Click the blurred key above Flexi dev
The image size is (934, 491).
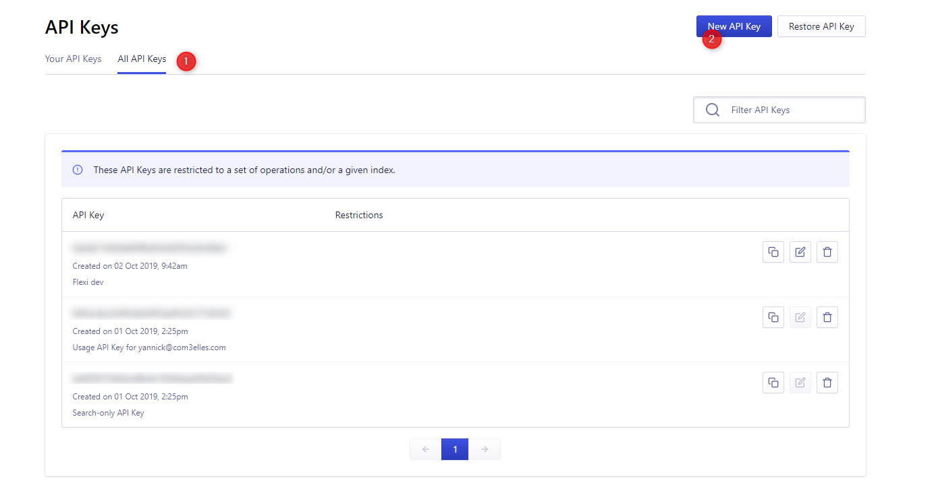150,248
